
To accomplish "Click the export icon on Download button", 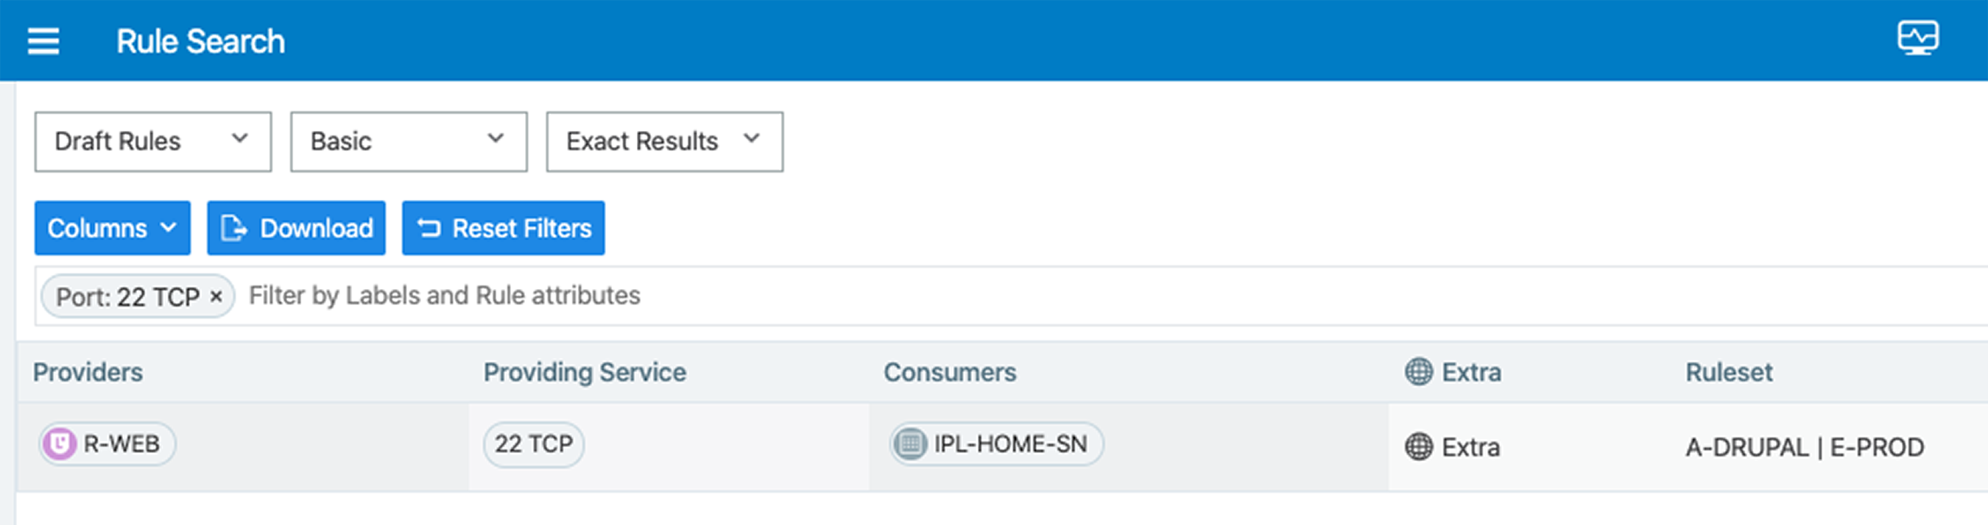I will [x=233, y=228].
